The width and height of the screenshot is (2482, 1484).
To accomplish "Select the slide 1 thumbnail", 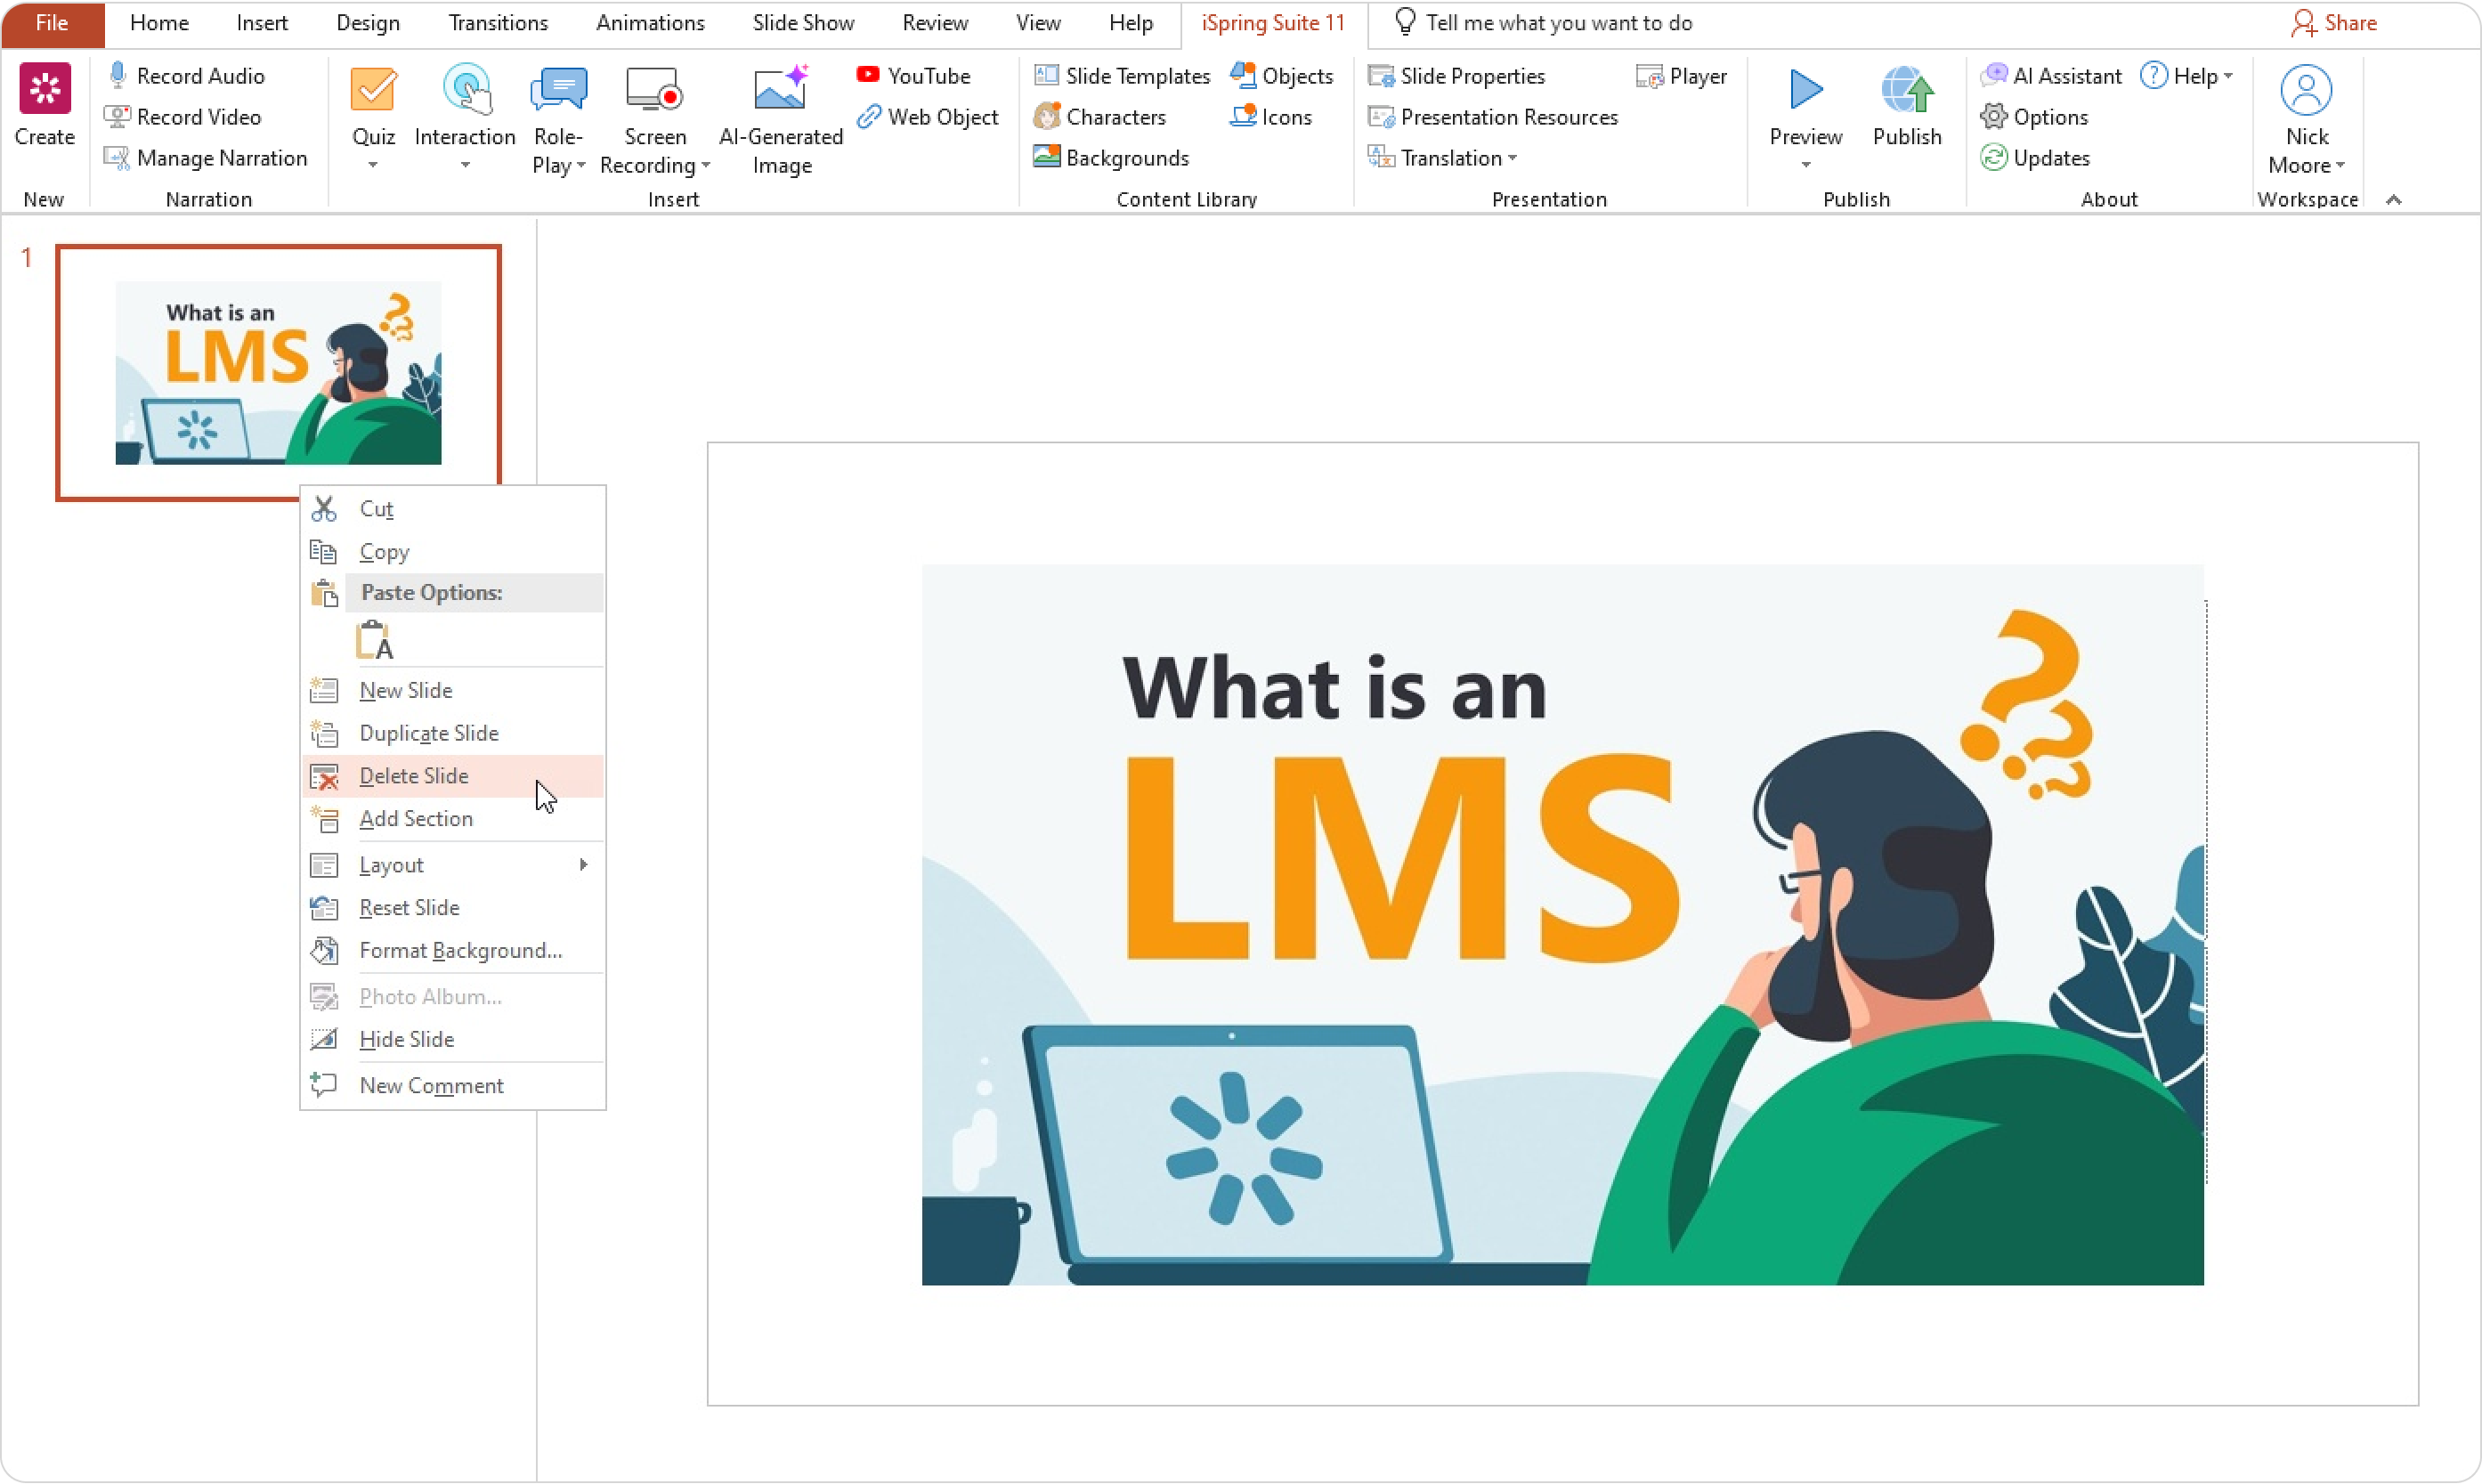I will 278,372.
